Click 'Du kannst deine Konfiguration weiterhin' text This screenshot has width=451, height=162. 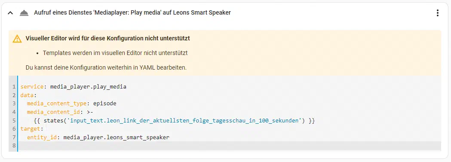coord(106,68)
